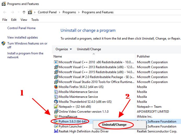The height and width of the screenshot is (134, 181).
Task: Click the Python 3.6.3 icon
Action: pyautogui.click(x=56, y=121)
